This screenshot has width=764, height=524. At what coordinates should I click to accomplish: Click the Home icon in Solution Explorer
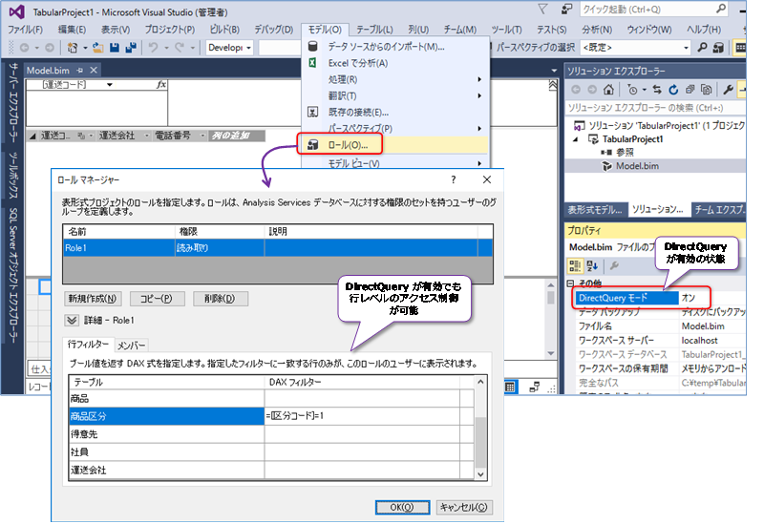608,90
